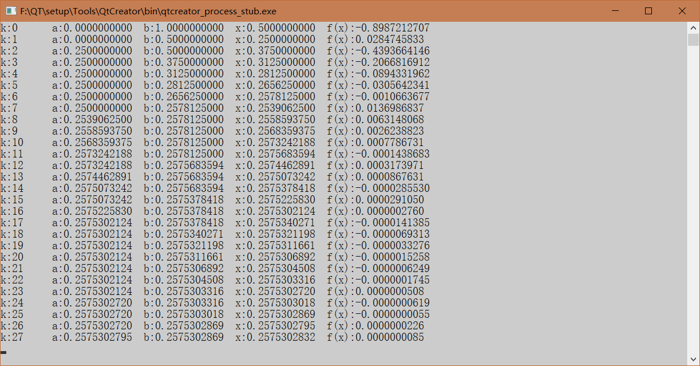Maximize the console window
The height and width of the screenshot is (366, 700).
648,11
